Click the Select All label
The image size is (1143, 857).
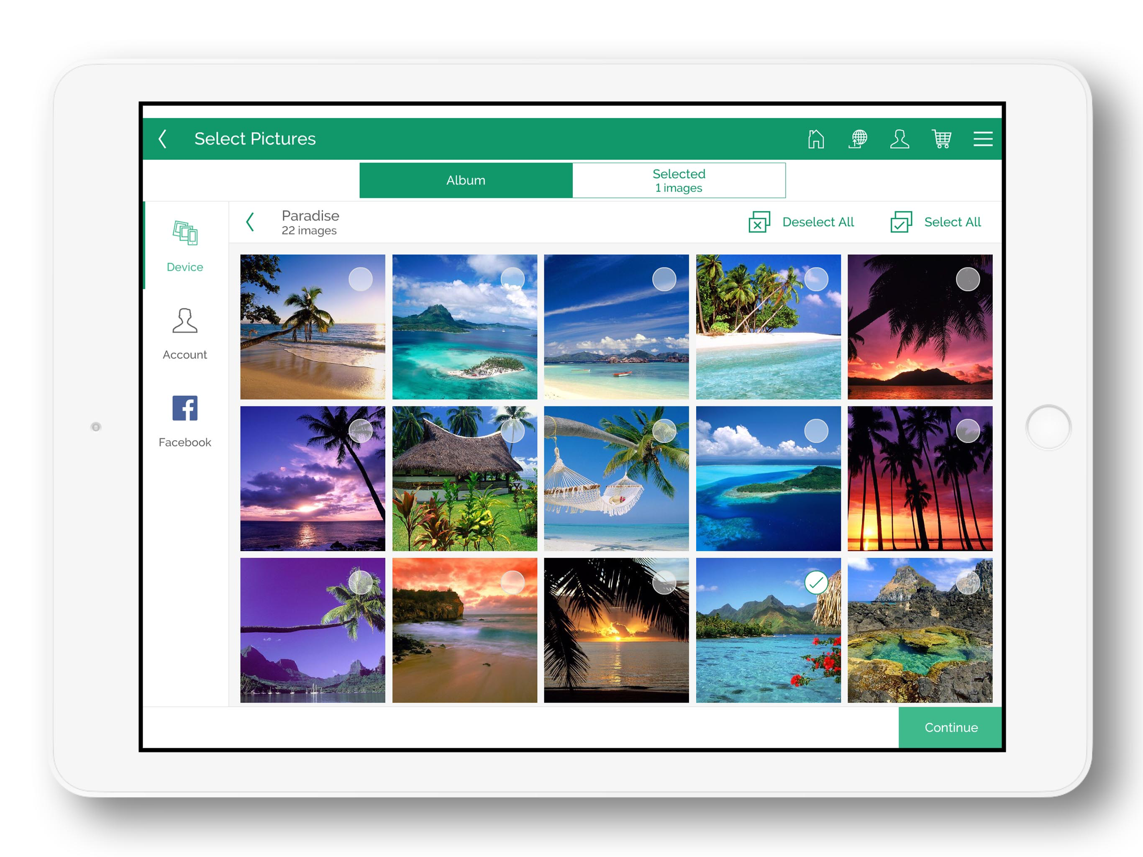pos(952,222)
